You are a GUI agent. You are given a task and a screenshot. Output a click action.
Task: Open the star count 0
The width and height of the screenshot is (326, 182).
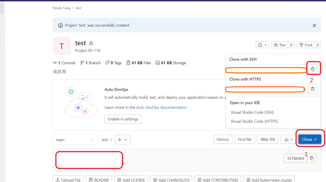pyautogui.click(x=291, y=45)
